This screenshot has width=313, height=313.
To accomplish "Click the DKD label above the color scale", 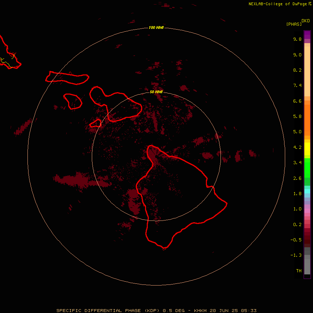I will coord(306,21).
